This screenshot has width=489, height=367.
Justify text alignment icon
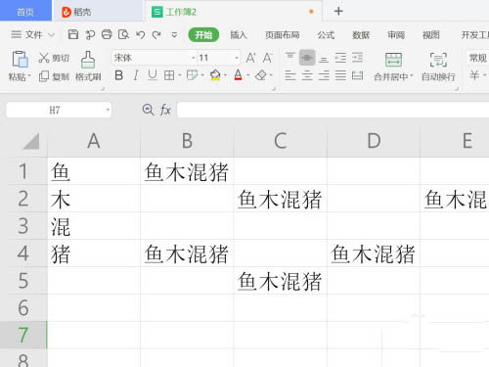tap(340, 75)
